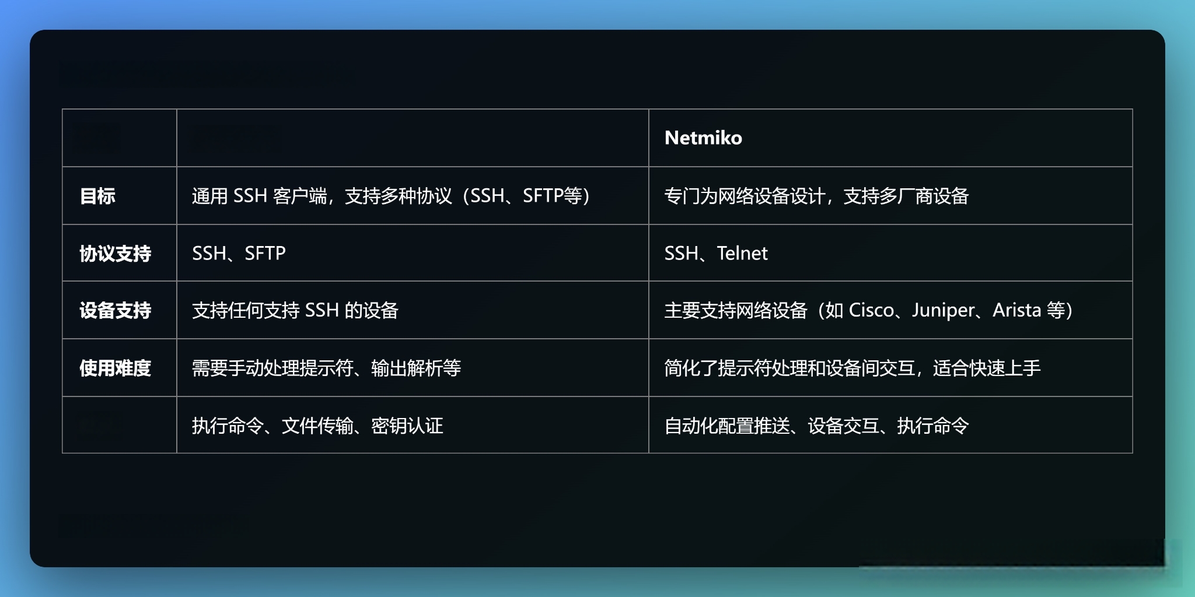Select SSH、SFTP cell in 协议支持 row
Viewport: 1195px width, 597px height.
coord(239,254)
